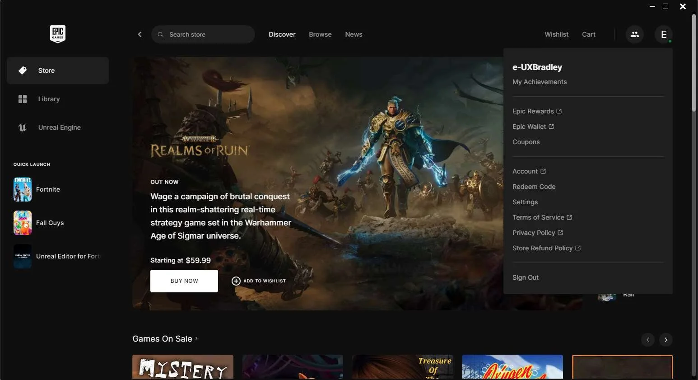Click the profile avatar E button

pyautogui.click(x=664, y=34)
